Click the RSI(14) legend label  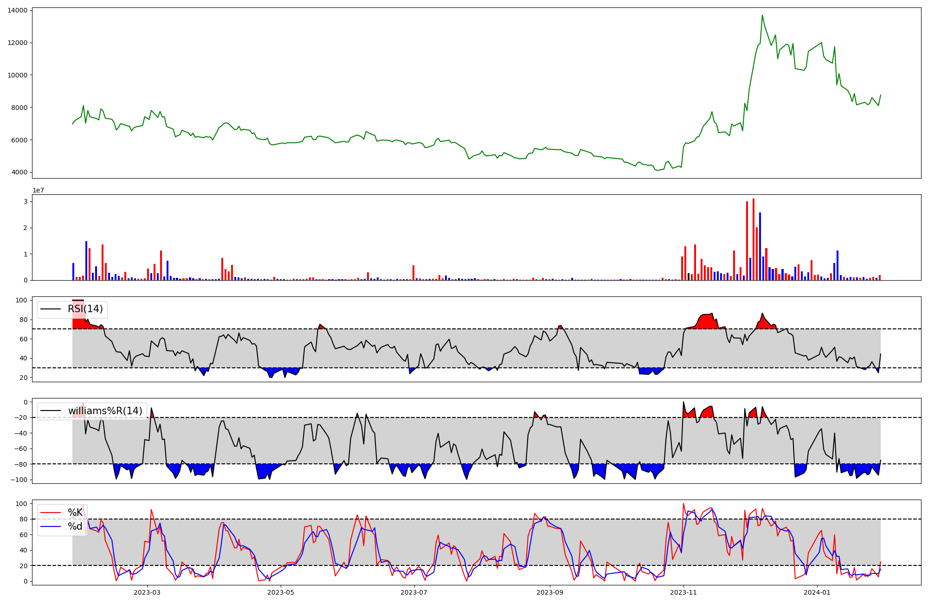point(85,309)
